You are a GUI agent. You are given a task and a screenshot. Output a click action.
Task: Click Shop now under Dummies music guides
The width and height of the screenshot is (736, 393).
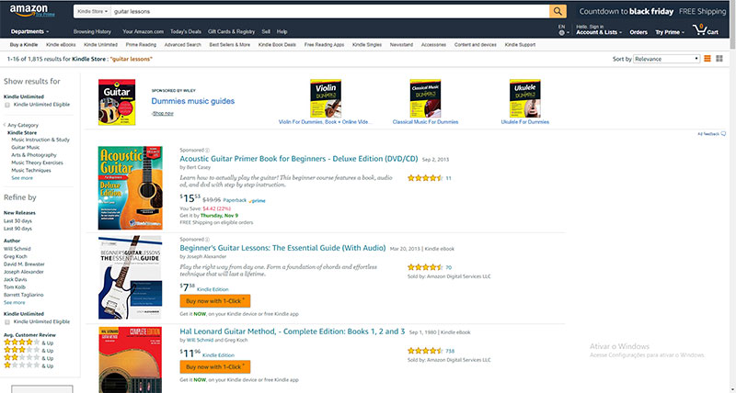[x=163, y=113]
